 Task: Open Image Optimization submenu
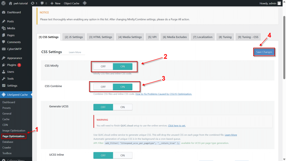14,130
